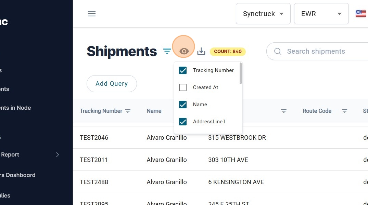Click the magnifier search icon
368x205 pixels.
coord(278,51)
